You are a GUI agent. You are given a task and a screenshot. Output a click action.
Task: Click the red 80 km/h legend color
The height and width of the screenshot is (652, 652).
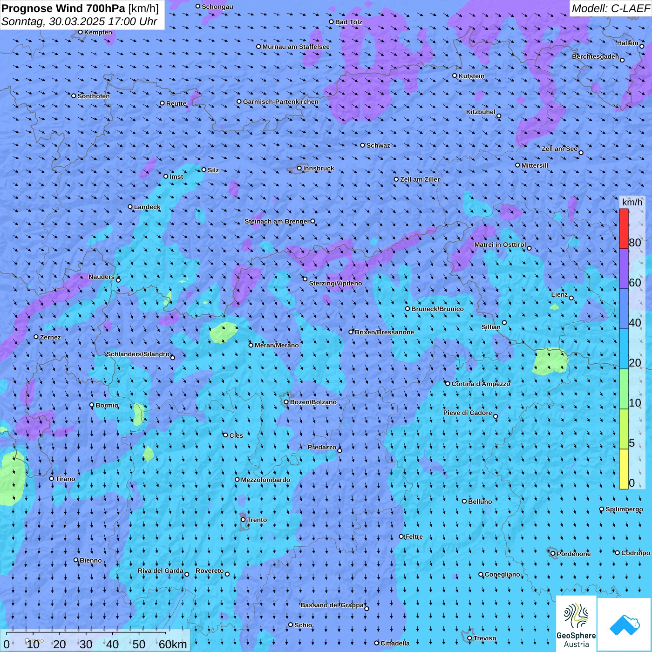(624, 229)
